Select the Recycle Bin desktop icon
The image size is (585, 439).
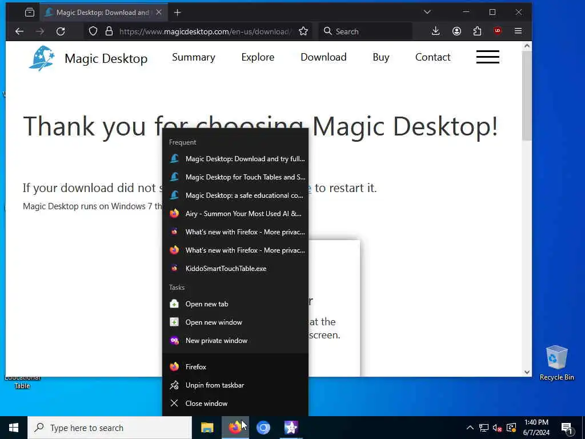point(556,363)
